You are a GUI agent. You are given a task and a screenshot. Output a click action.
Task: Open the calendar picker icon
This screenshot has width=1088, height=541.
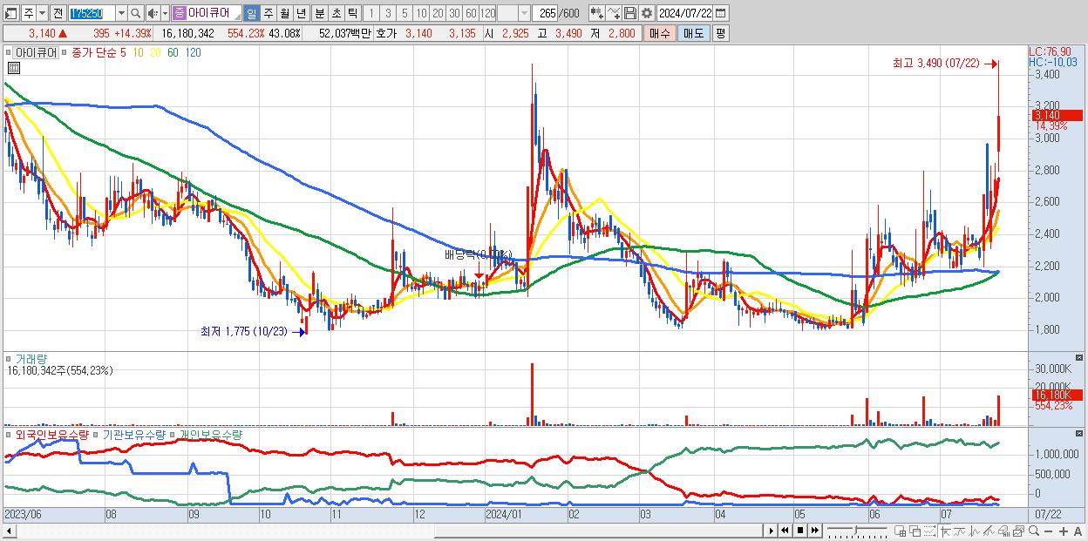(721, 13)
